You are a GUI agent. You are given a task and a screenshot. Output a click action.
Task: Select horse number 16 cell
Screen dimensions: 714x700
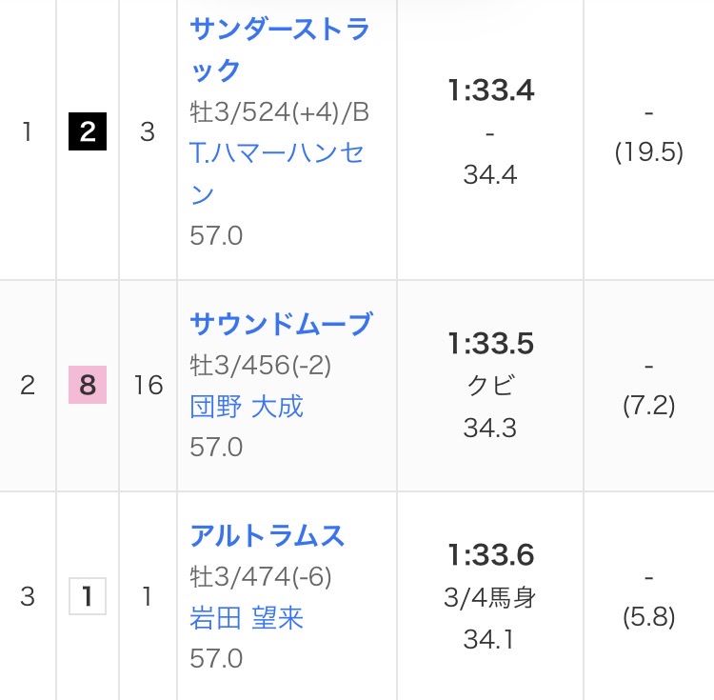tap(149, 385)
